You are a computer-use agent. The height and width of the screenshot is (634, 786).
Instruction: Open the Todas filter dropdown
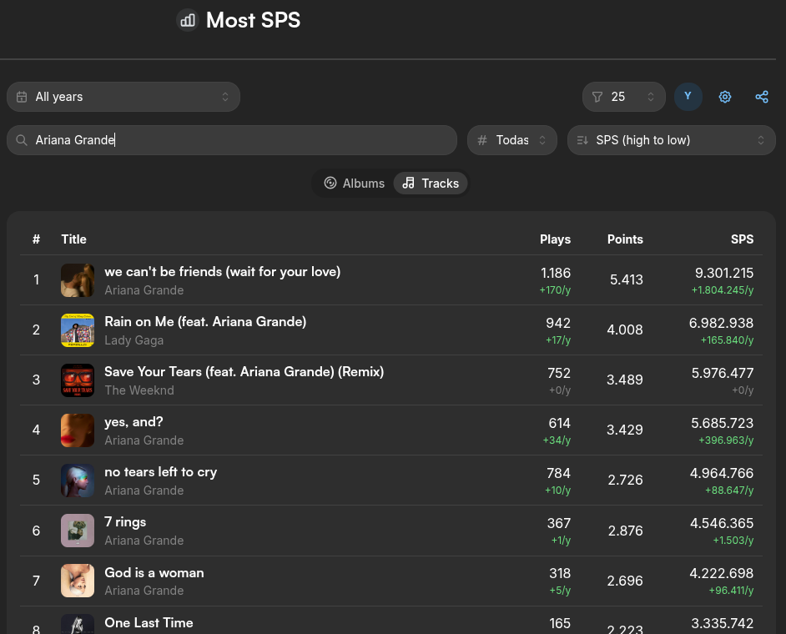point(511,140)
